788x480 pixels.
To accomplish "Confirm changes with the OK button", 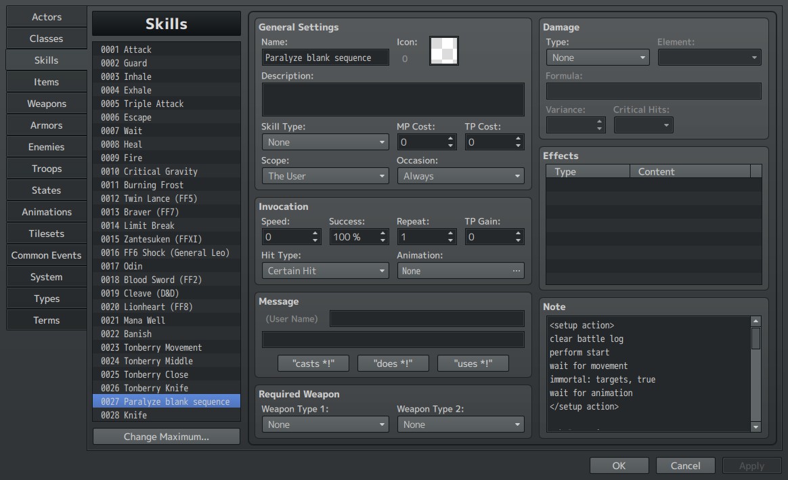I will 619,465.
